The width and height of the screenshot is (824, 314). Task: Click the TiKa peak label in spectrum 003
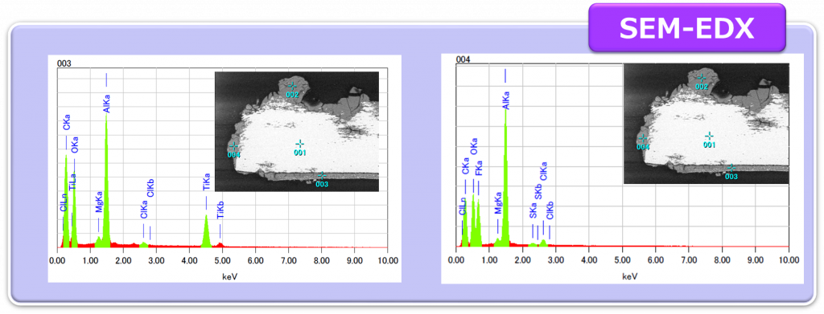point(206,183)
